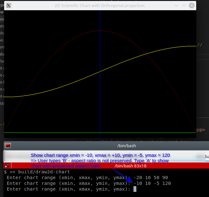This screenshot has width=209, height=197.
Task: Click the yellow curve in the chart
Action: [x=100, y=72]
